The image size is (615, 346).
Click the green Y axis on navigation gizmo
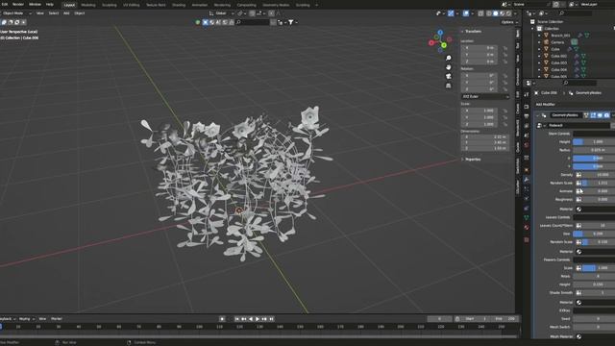pos(444,45)
